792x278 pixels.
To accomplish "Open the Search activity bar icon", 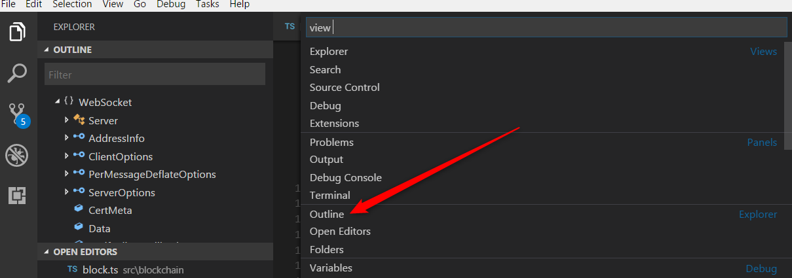I will (17, 73).
